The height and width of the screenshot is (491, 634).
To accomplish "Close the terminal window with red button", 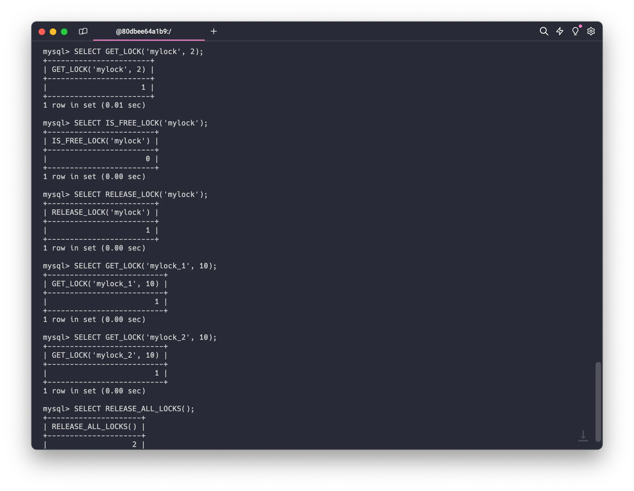I will [x=42, y=32].
